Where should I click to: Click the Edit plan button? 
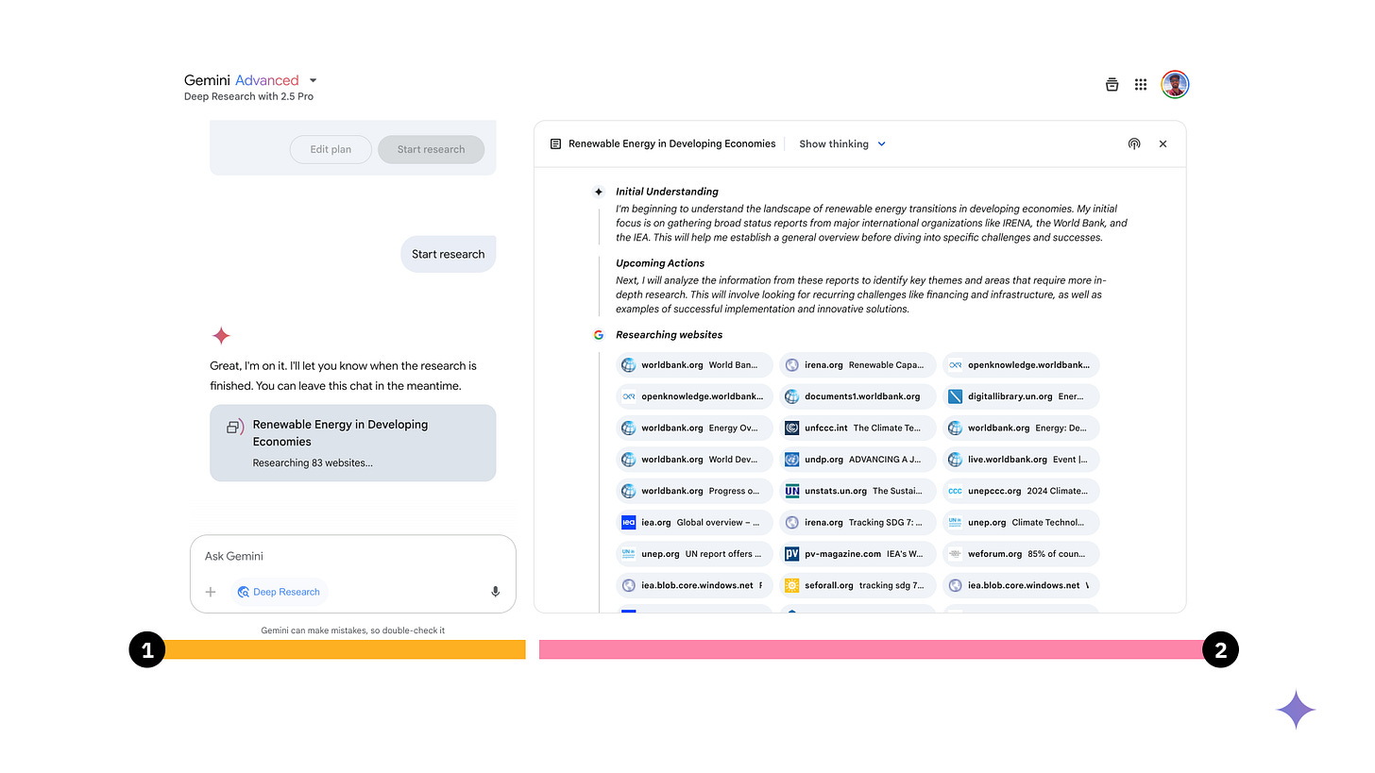coord(331,149)
